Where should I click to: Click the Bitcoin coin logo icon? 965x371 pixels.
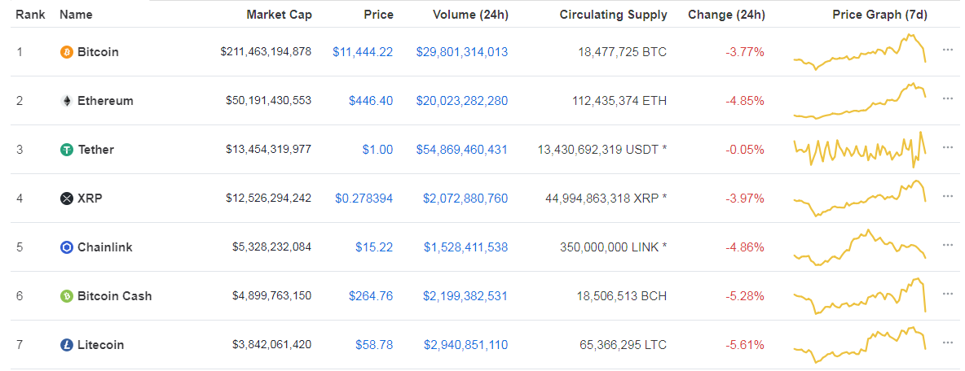[67, 52]
